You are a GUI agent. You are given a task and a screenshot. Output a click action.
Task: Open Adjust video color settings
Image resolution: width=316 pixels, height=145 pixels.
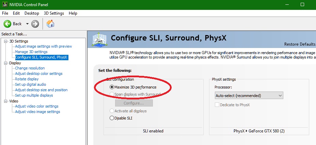37,106
